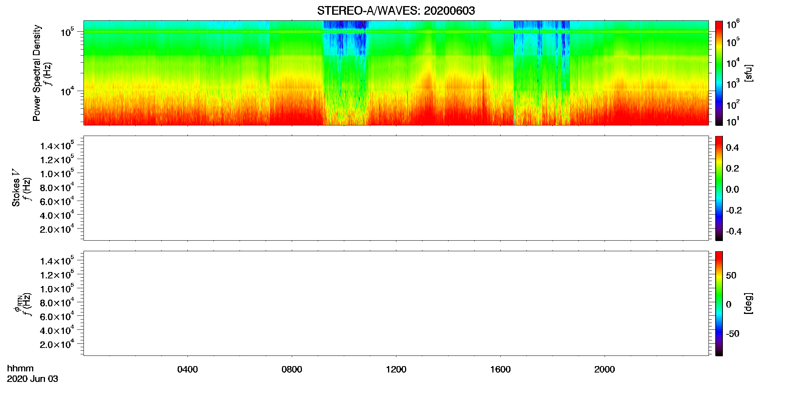Screen dimensions: 792x408
Task: Select the Power Spectral Density axis label
Action: pyautogui.click(x=37, y=73)
